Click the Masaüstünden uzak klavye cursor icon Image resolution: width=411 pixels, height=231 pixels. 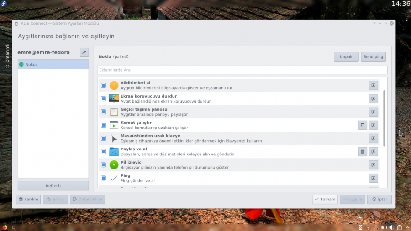pyautogui.click(x=114, y=139)
